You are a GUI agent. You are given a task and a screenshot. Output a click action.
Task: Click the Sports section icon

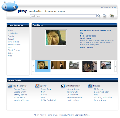pos(37,86)
